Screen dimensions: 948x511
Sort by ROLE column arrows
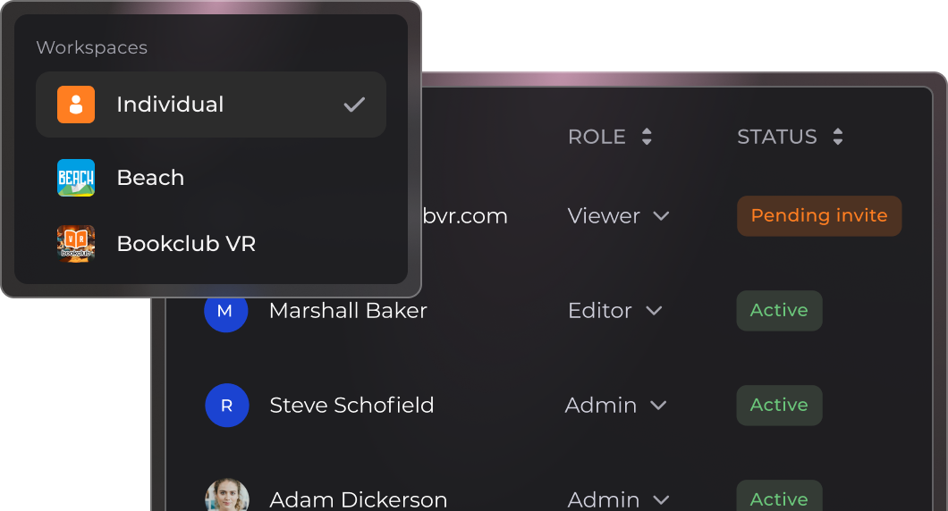pos(647,137)
